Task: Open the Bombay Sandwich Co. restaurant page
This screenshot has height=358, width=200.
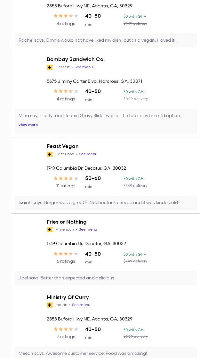Action: point(76,59)
